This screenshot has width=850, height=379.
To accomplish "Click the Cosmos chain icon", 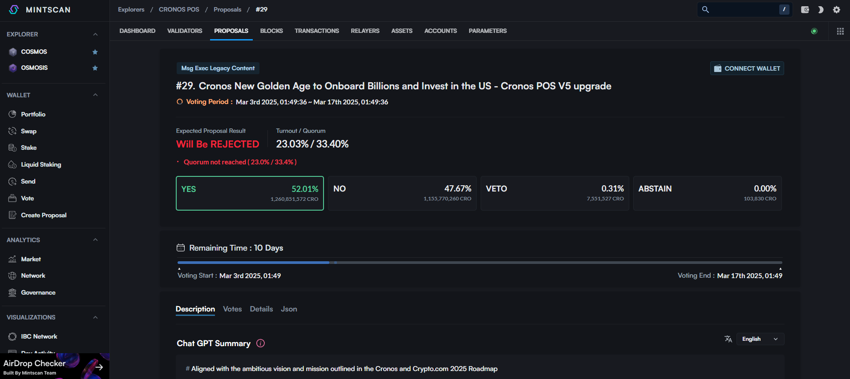I will (13, 52).
